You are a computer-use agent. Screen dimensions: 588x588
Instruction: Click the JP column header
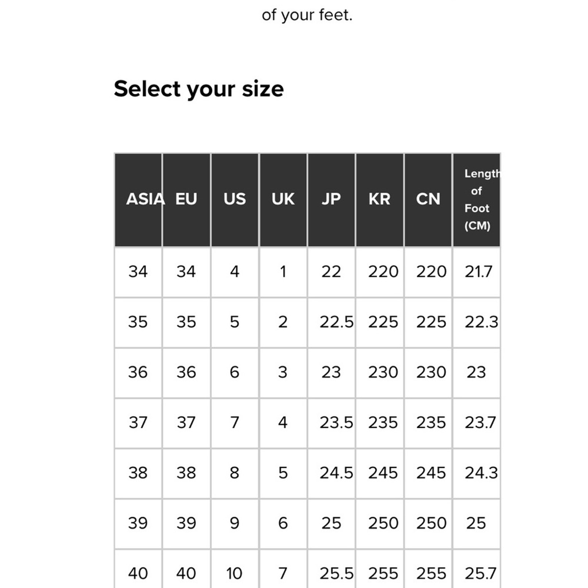pos(331,200)
